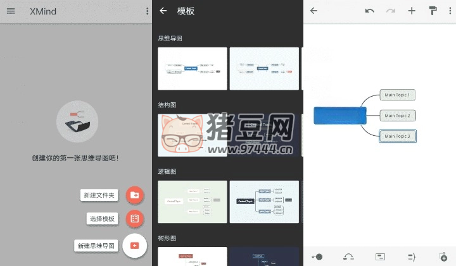Add a subtopic with bottom topic icon
Screen dimensions: 456x266
point(317,257)
